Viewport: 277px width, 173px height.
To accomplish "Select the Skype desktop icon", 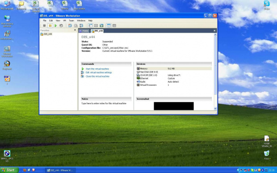I will coord(267,5).
